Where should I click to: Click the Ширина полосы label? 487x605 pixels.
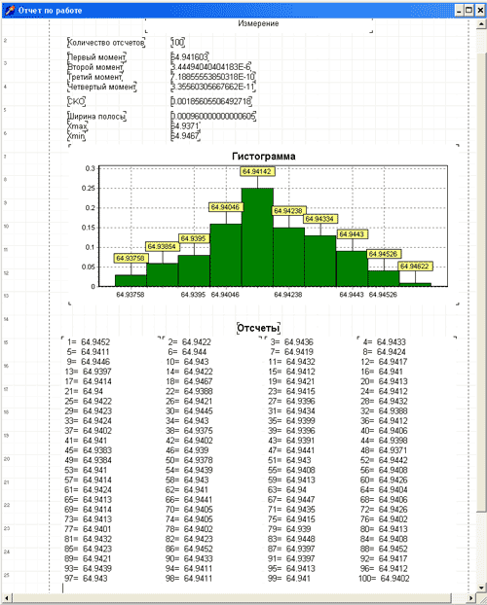point(97,116)
